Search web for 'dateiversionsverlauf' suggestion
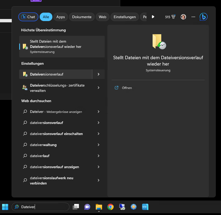Image resolution: width=221 pixels, height=215 pixels. [x=56, y=123]
